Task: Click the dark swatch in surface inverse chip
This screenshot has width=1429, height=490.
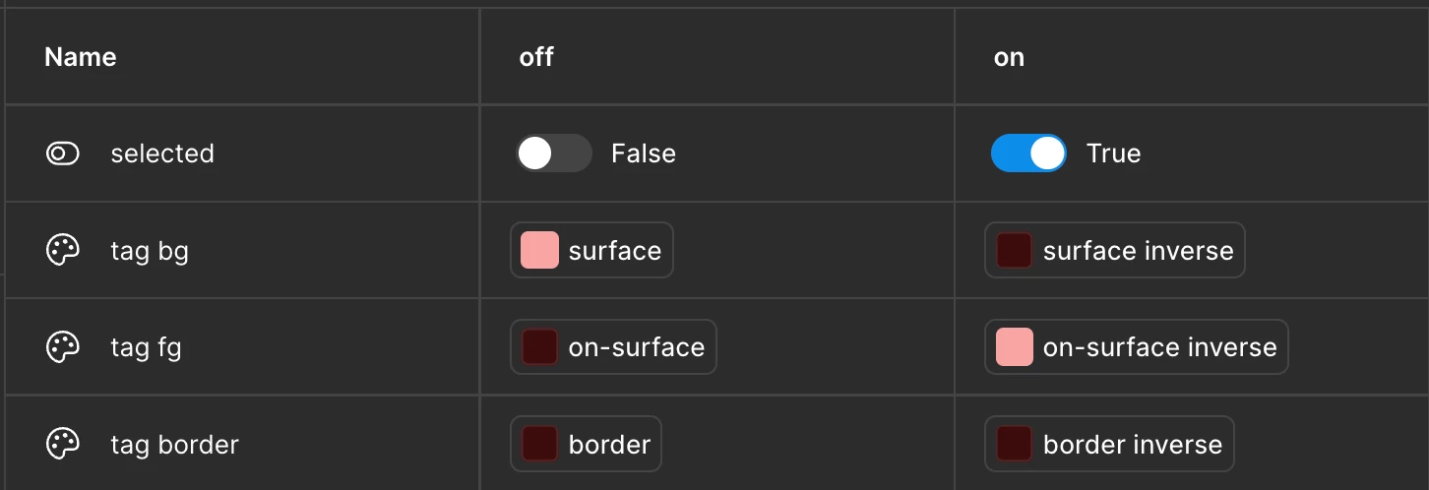Action: [1014, 250]
